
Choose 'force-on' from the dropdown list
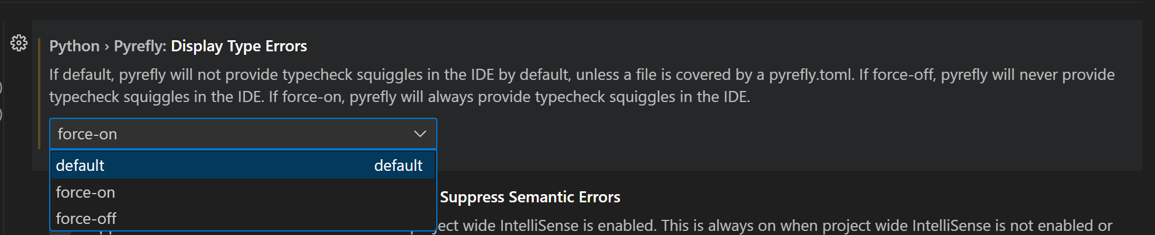243,192
